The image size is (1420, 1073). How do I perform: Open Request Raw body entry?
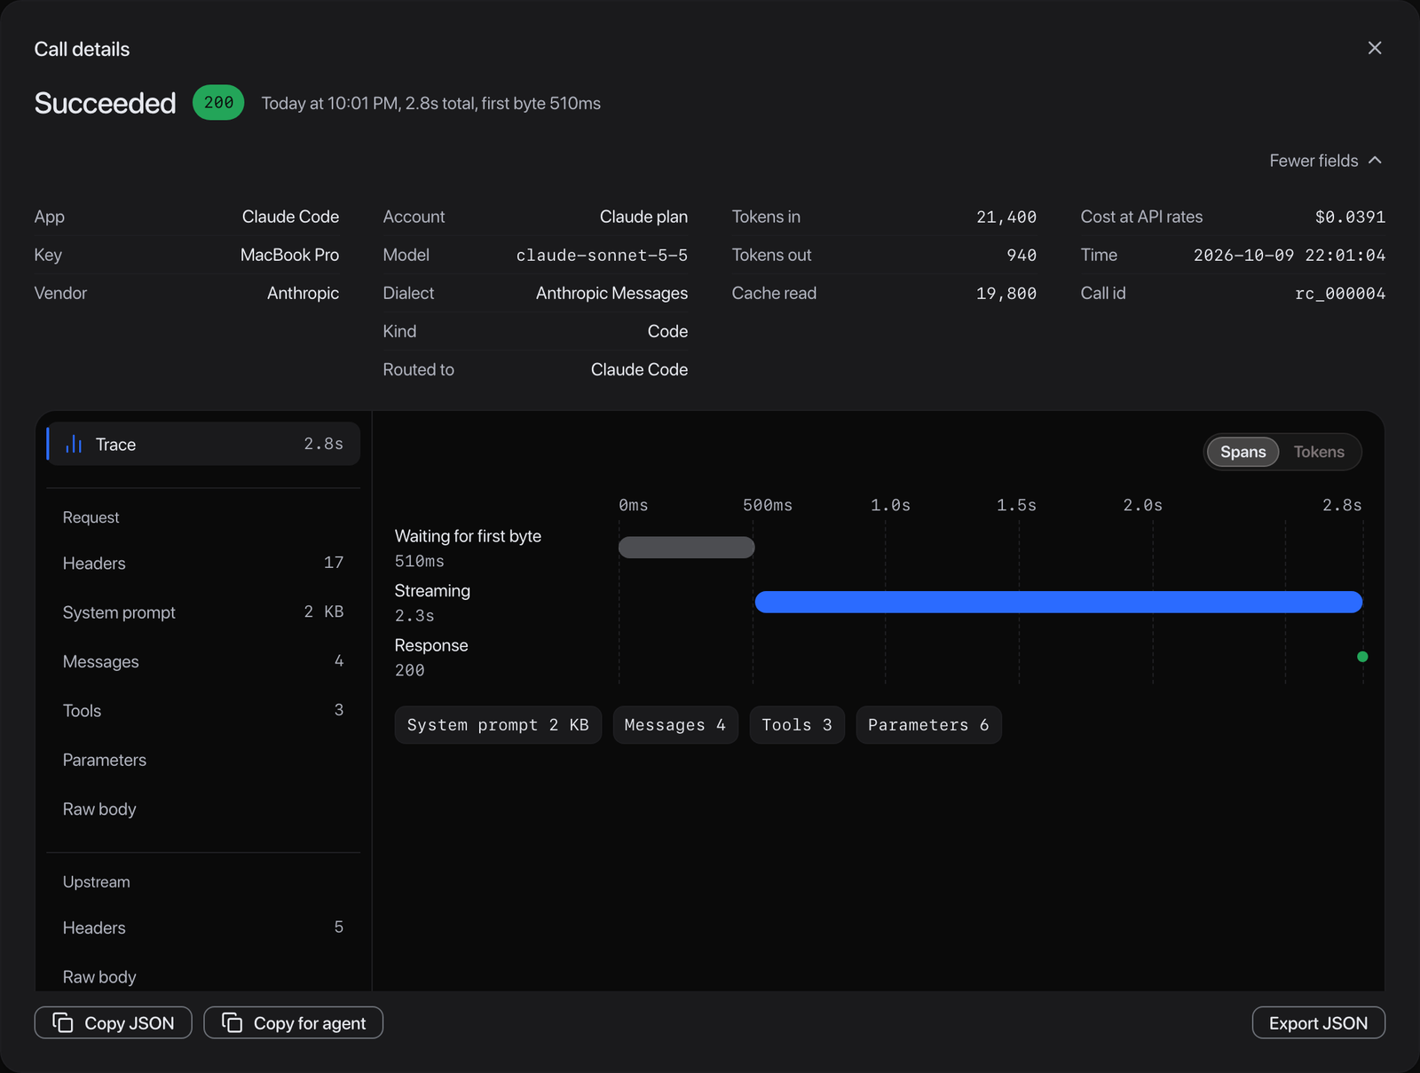click(203, 809)
